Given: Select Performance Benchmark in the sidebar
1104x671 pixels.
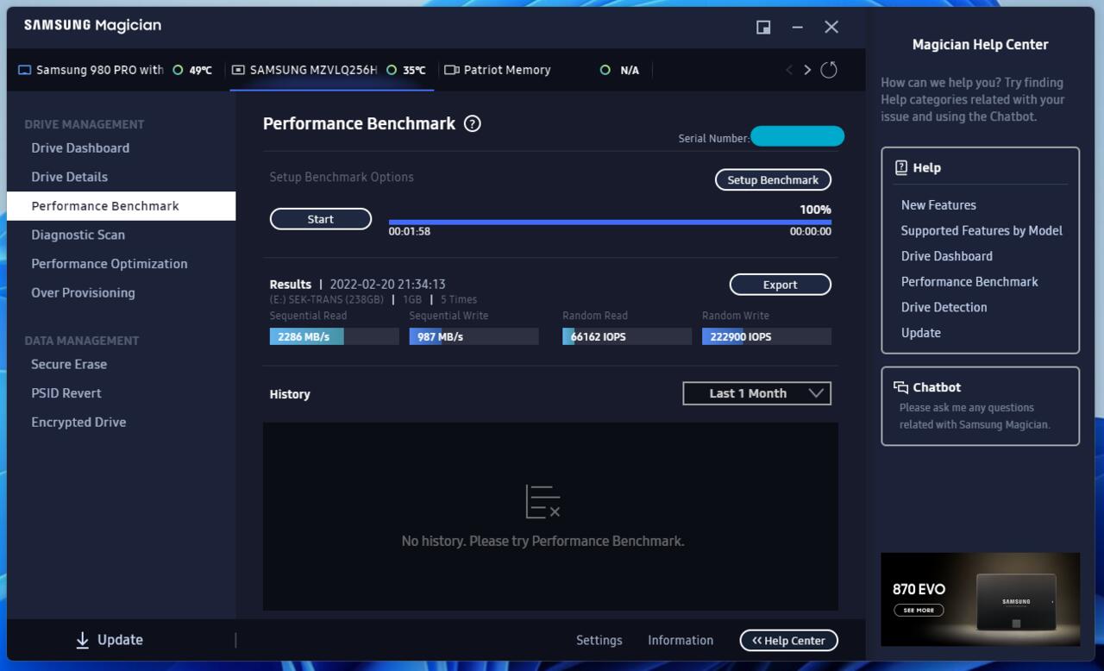Looking at the screenshot, I should pos(121,206).
